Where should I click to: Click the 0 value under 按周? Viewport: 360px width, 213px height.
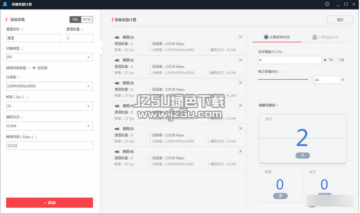[x=280, y=184]
